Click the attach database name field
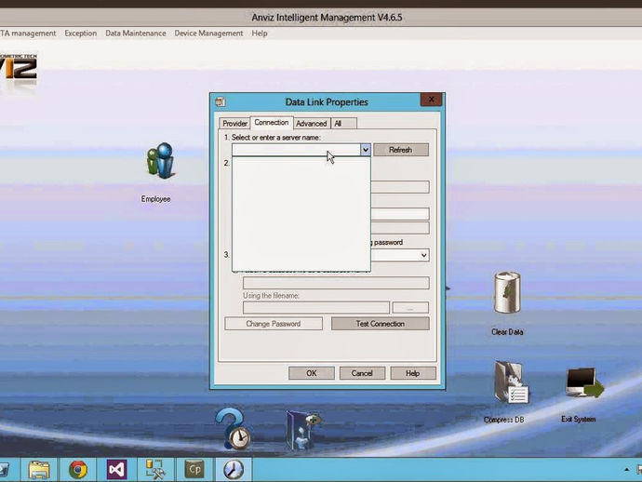Screen dimensions: 642x482 tap(336, 283)
